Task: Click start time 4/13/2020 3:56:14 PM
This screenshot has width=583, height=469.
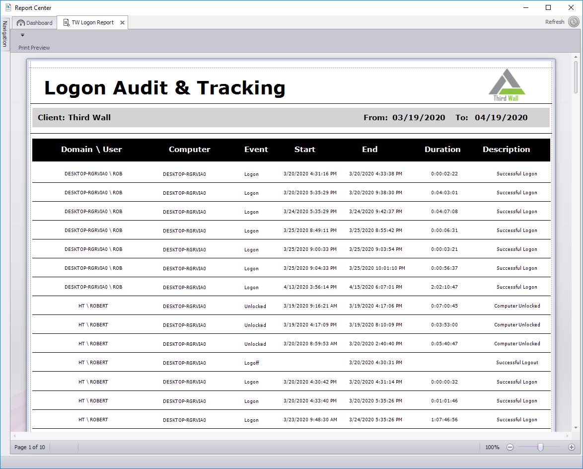Action: (x=310, y=287)
